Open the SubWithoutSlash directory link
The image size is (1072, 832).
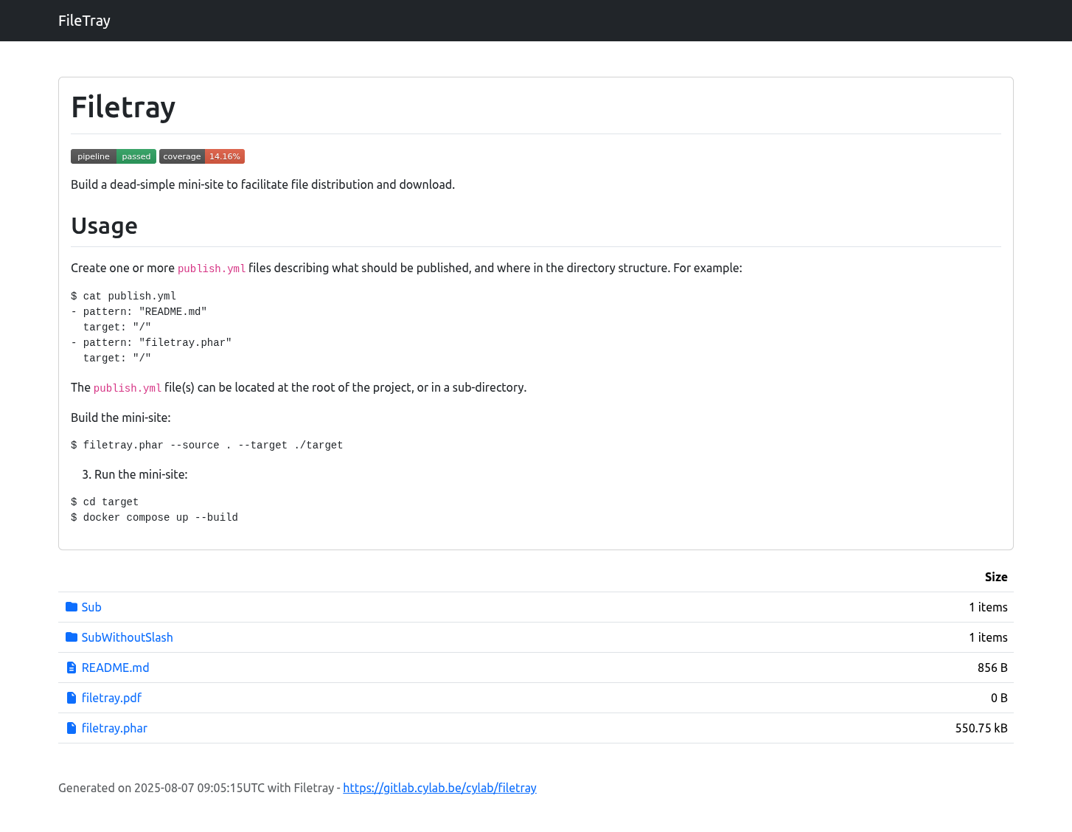click(127, 637)
